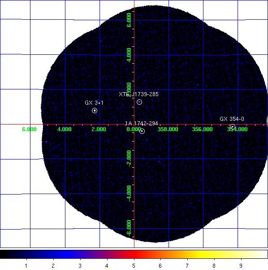Click the GX 3+1 text label
268x270 pixels.
[94, 103]
